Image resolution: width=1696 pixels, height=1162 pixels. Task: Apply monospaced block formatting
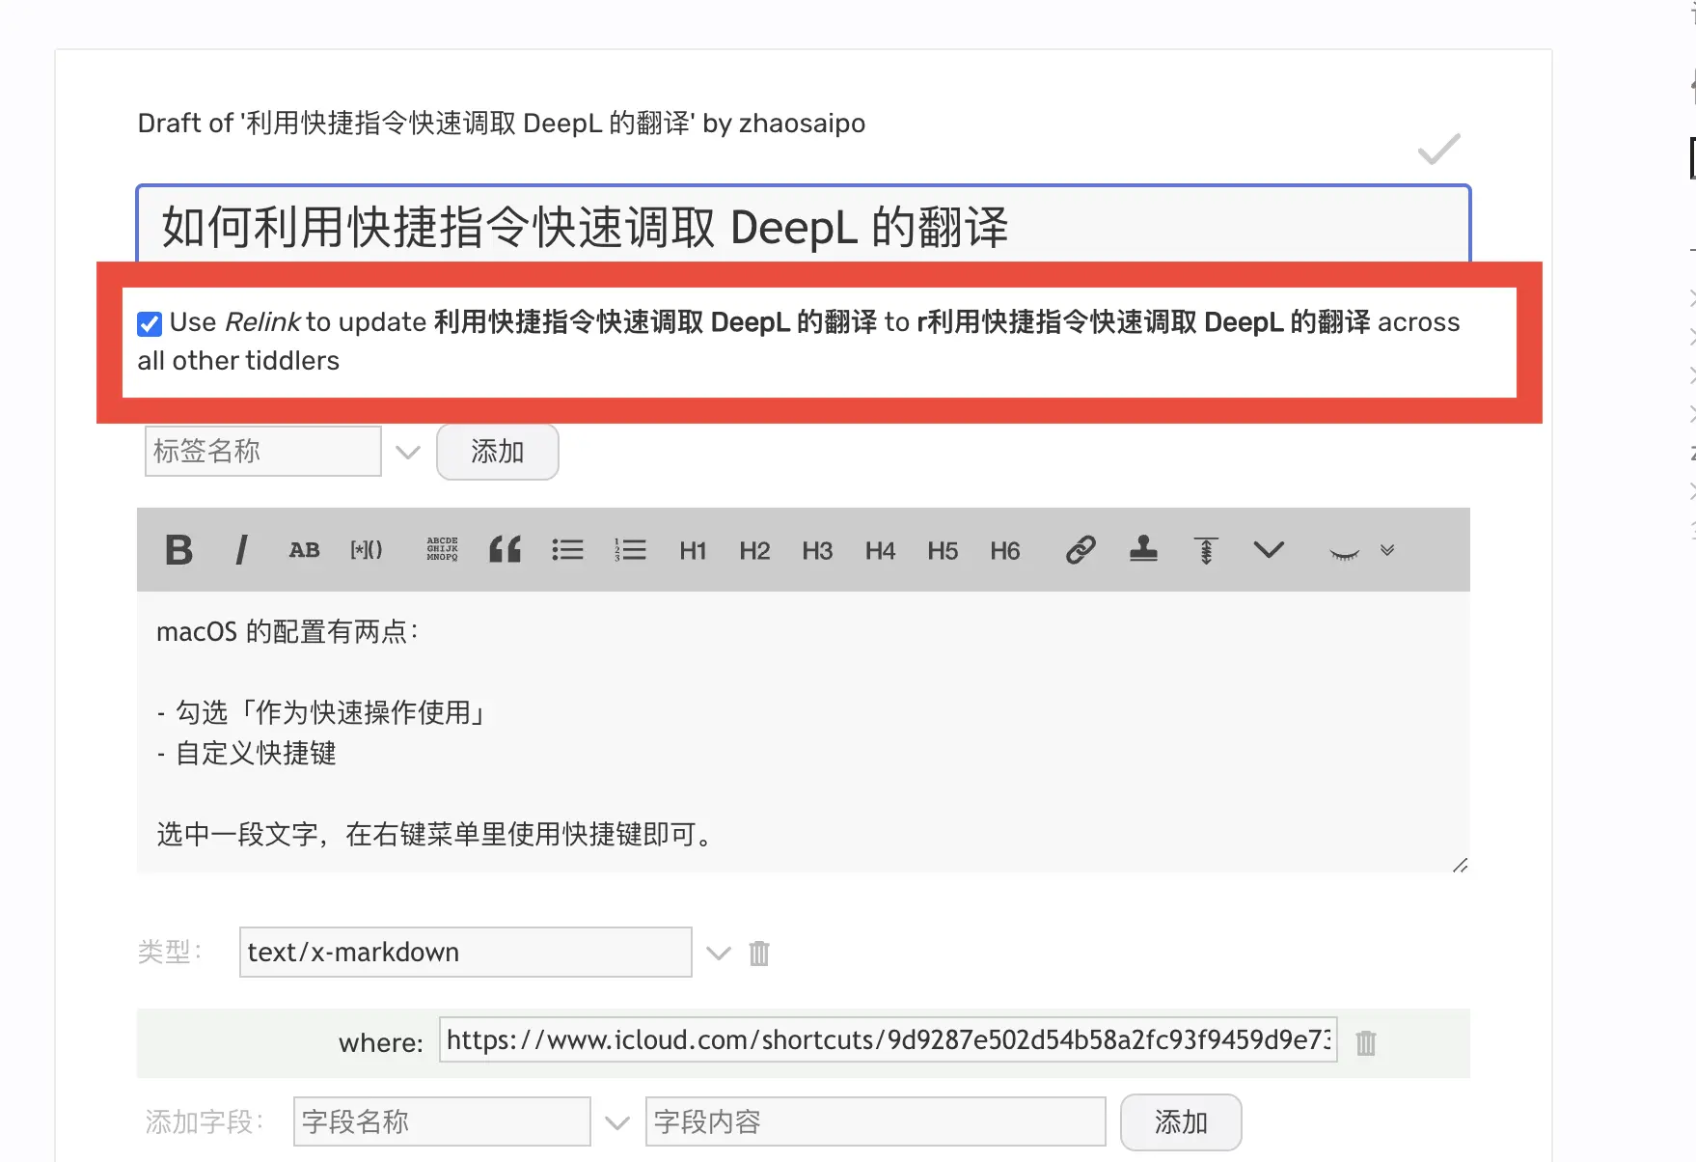click(442, 549)
